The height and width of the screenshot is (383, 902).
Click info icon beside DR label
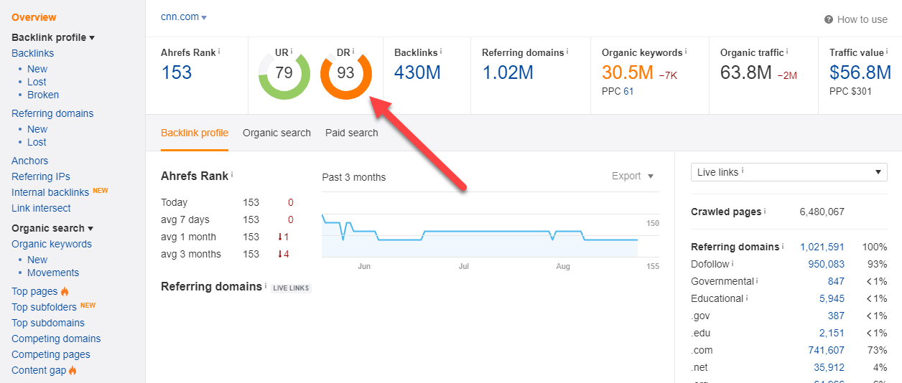tap(353, 52)
